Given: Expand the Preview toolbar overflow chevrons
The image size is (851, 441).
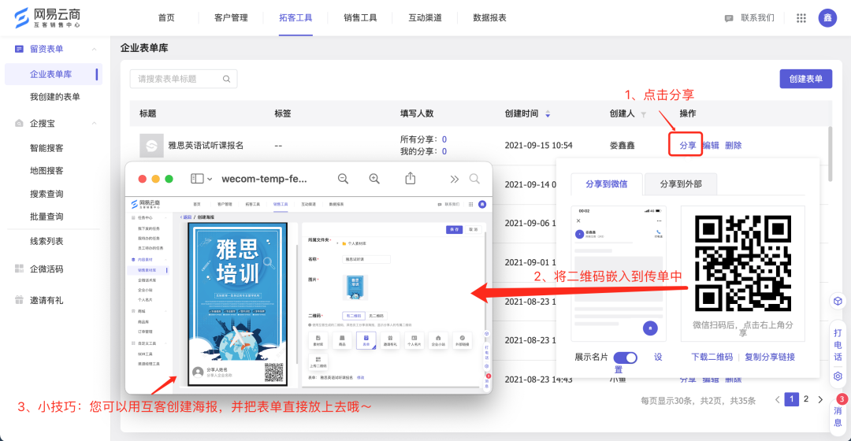Looking at the screenshot, I should point(455,179).
